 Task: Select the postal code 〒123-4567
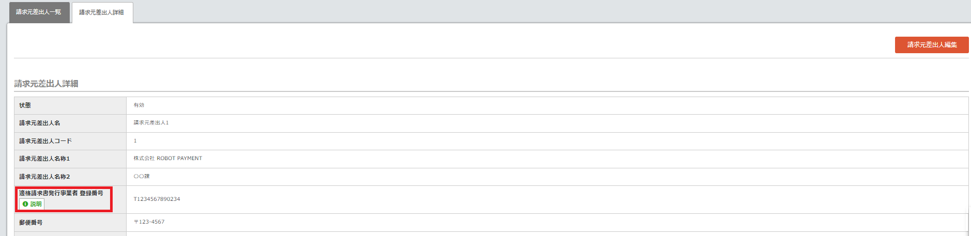click(x=149, y=222)
